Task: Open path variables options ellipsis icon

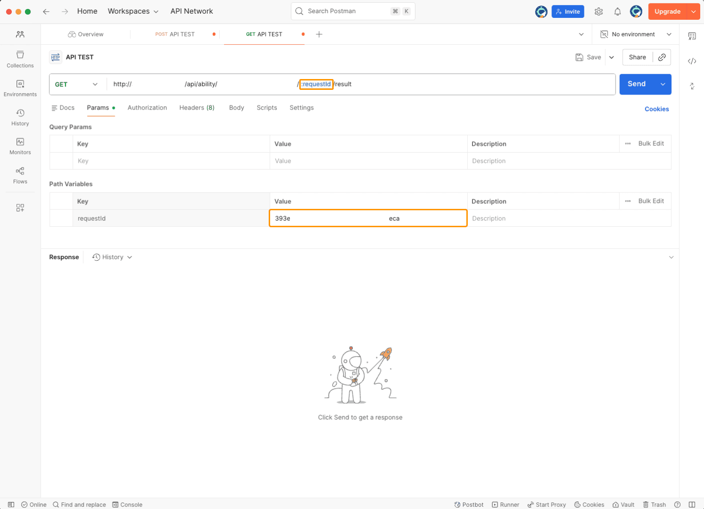Action: pos(628,201)
